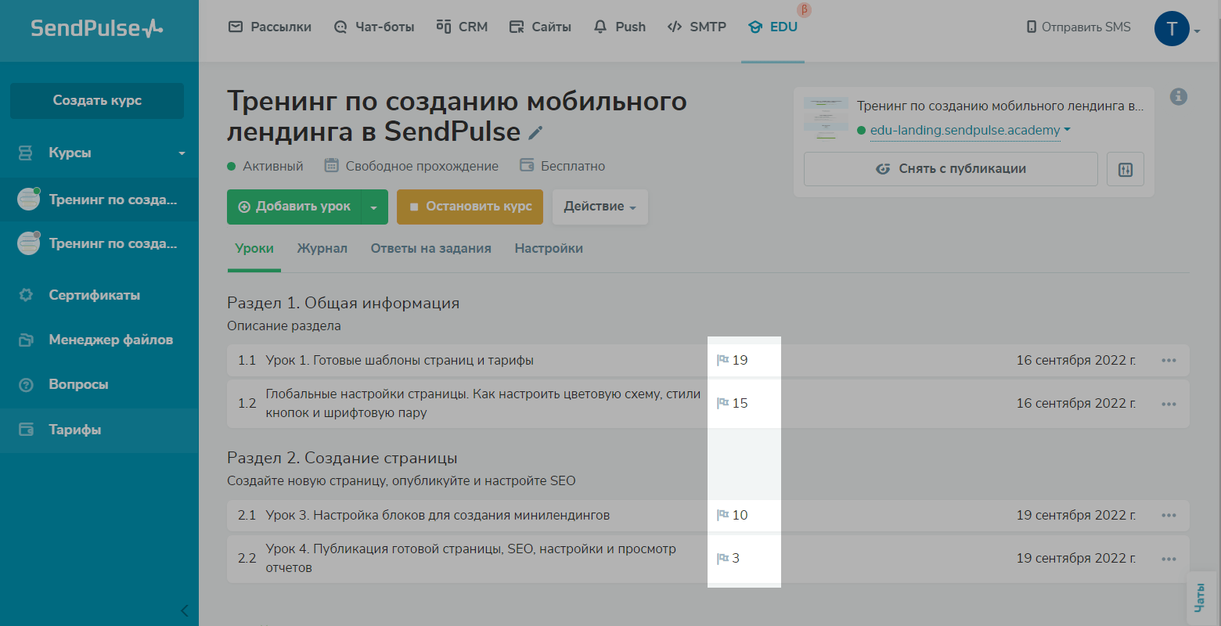Expand the edu-landing.sendpulse.academy domain dropdown
Screen dimensions: 1221x626
[1067, 130]
